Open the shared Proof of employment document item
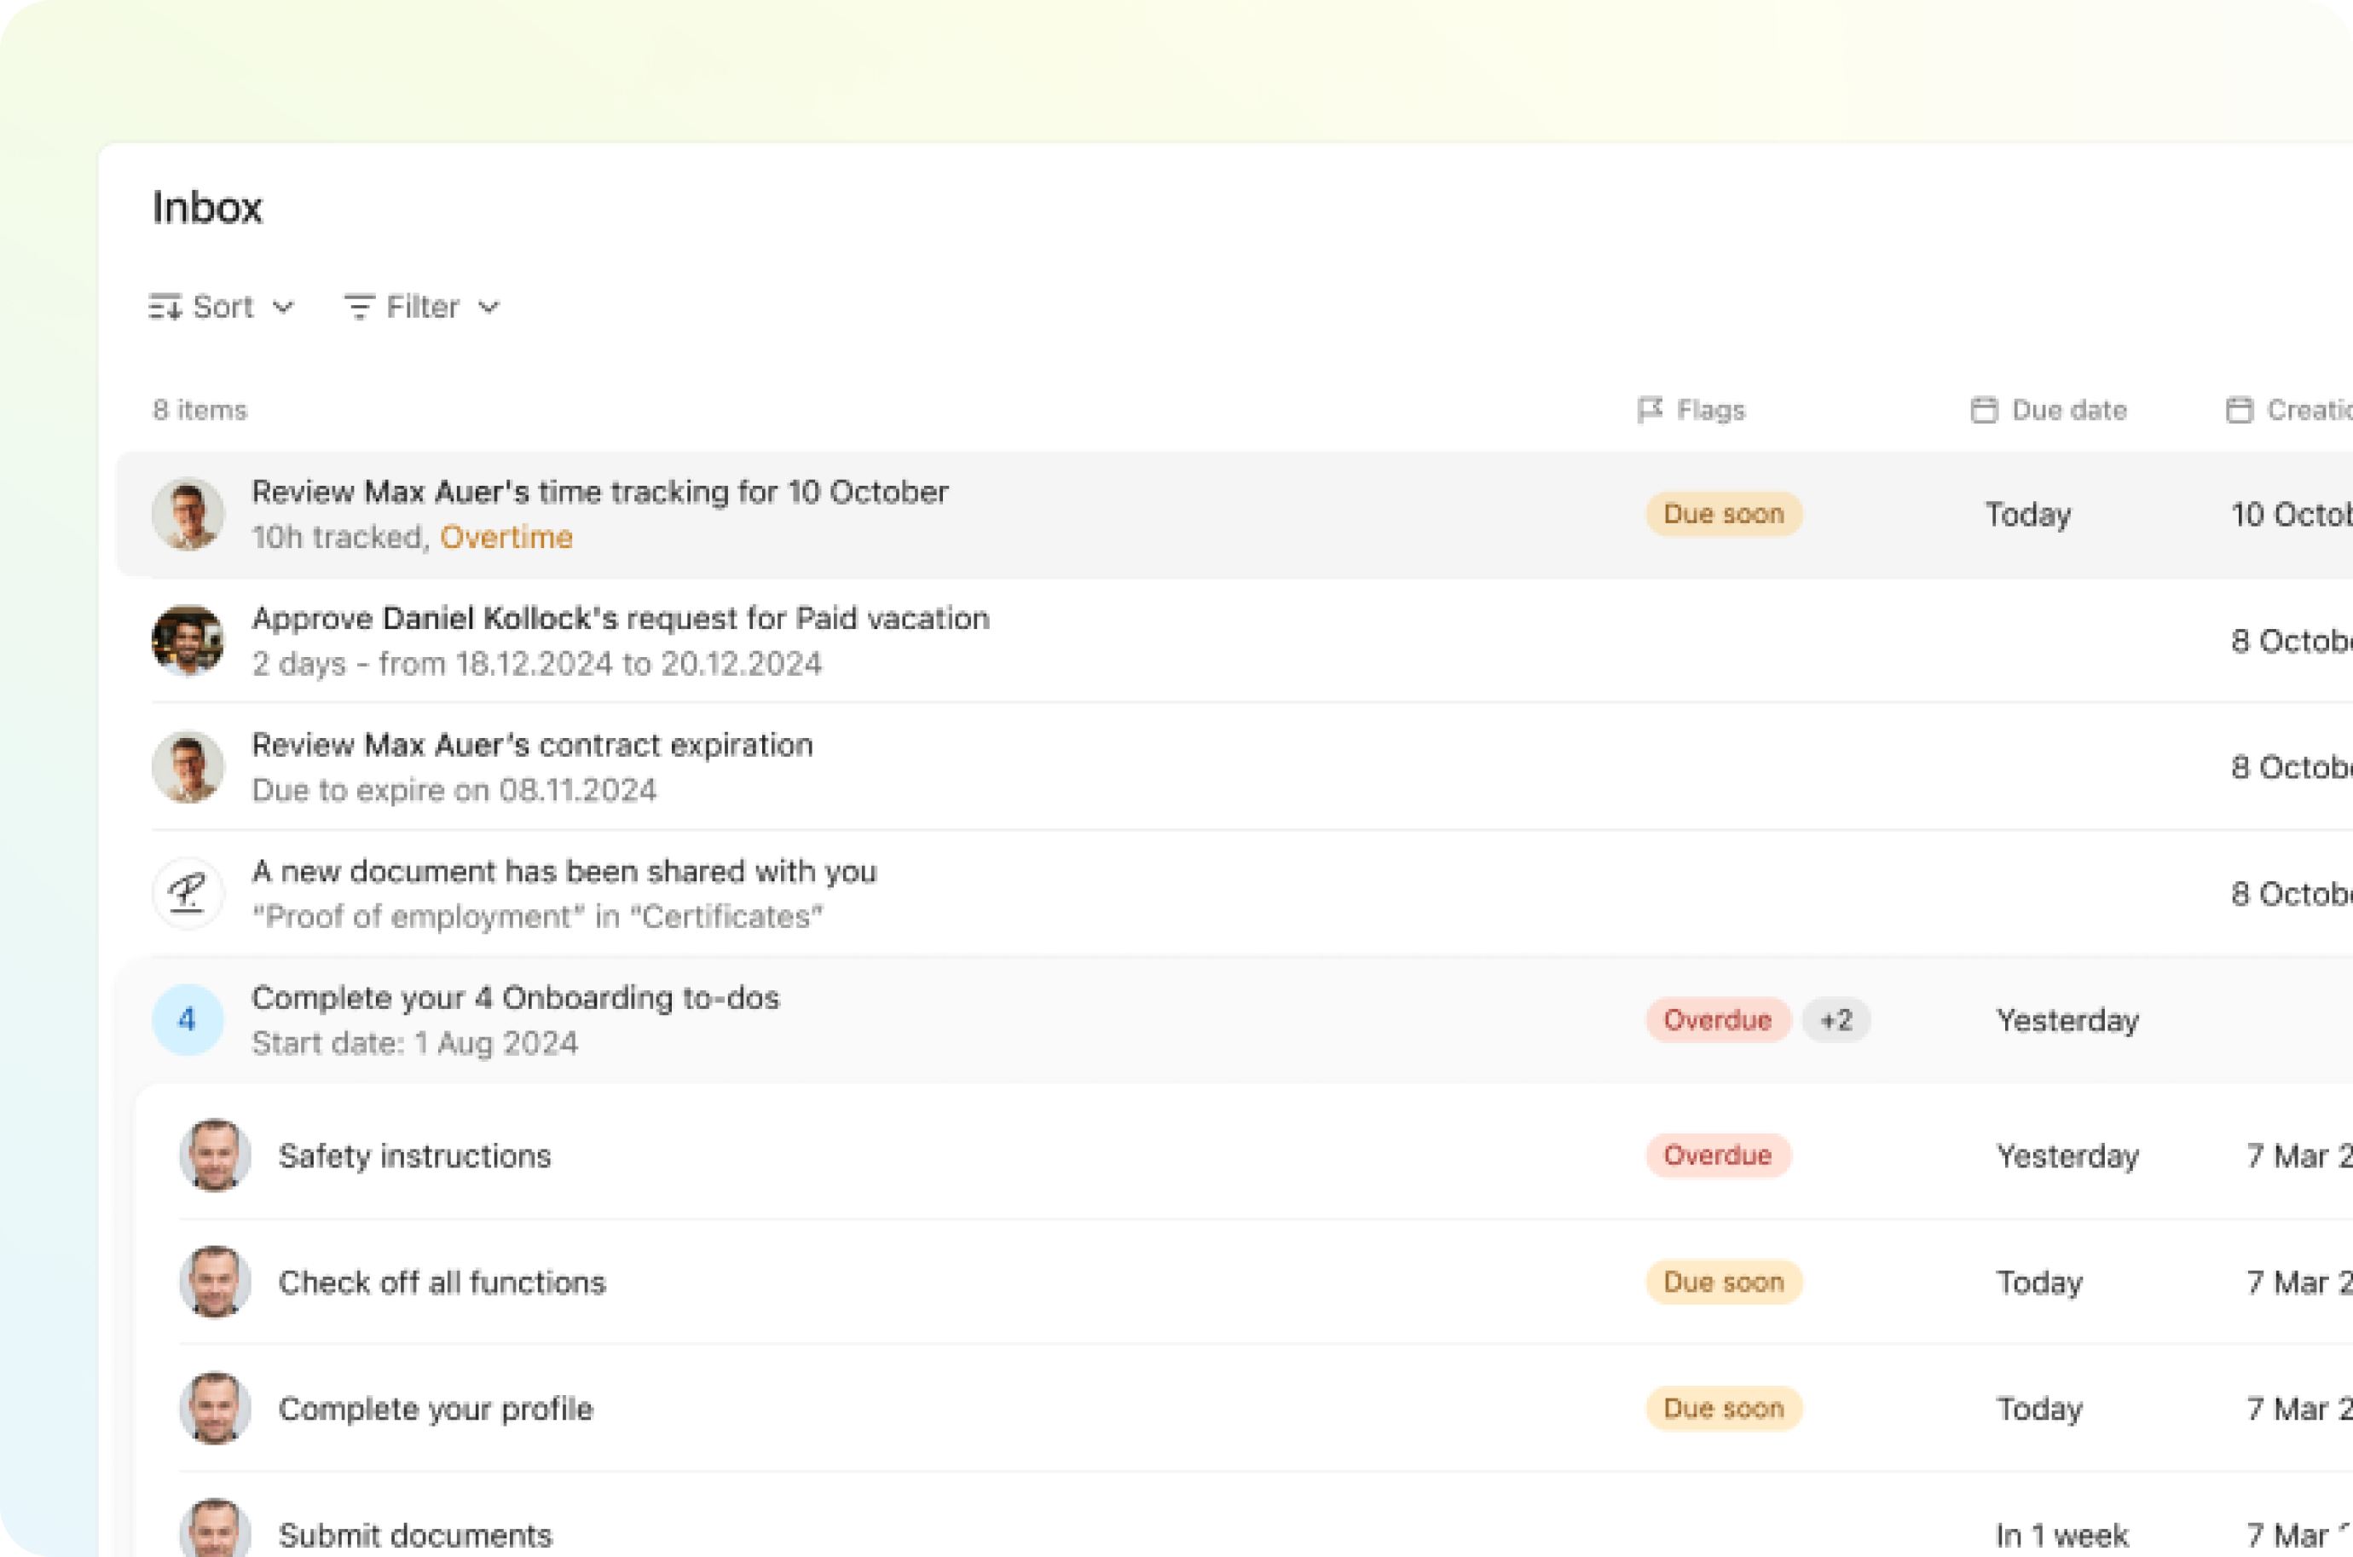Screen dimensions: 2353x1557 pyautogui.click(x=564, y=872)
